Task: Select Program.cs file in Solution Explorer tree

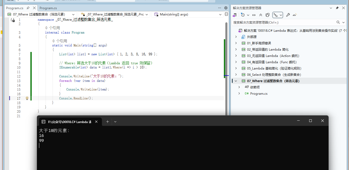Action: click(259, 94)
